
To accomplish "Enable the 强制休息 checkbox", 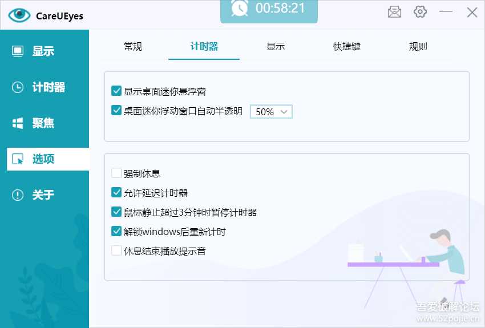I will 117,173.
